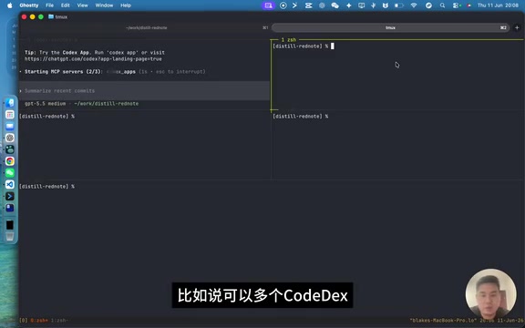Switch to the ~/work/distill-rednote tab
The image size is (525, 328).
click(147, 27)
